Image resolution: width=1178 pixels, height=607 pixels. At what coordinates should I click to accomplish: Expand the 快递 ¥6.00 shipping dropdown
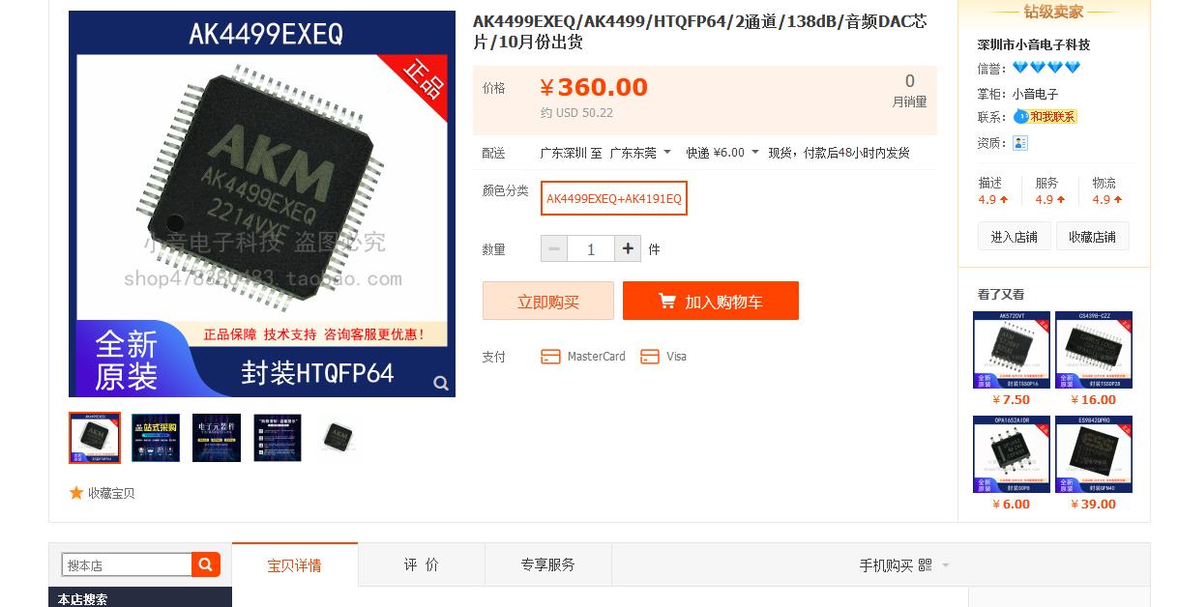click(722, 153)
